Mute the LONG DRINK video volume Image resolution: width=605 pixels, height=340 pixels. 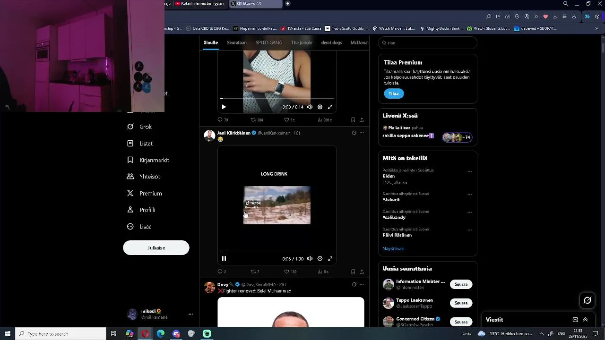click(310, 259)
